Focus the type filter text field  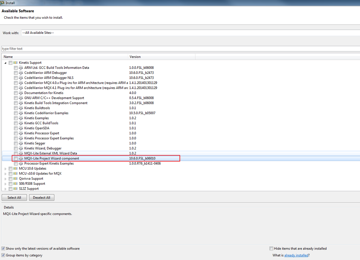point(181,49)
